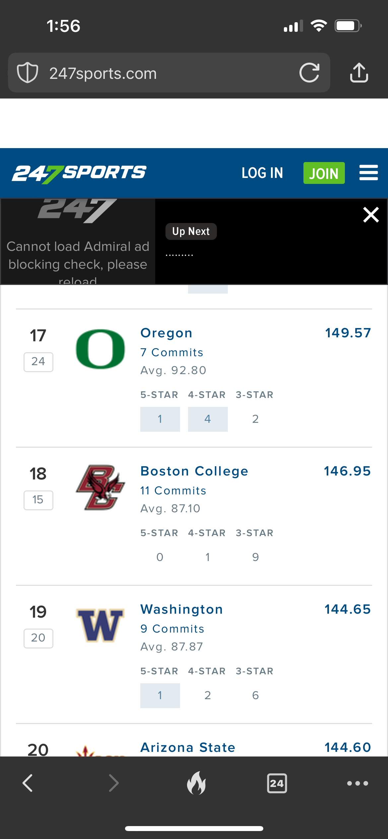Tap the fire data-clear icon

(x=196, y=783)
